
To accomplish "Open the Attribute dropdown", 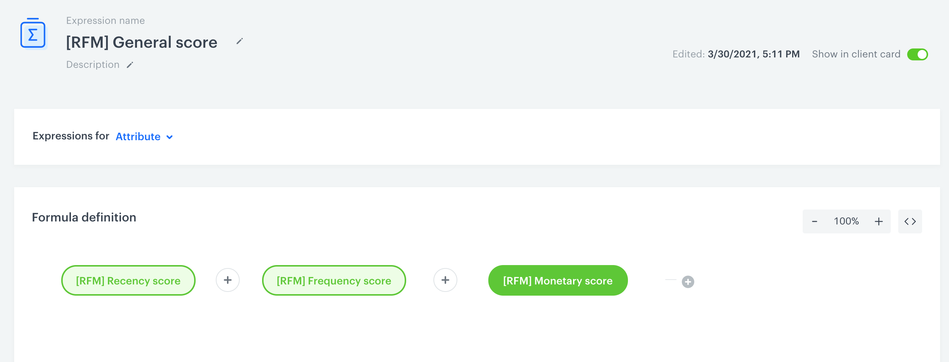I will 139,137.
